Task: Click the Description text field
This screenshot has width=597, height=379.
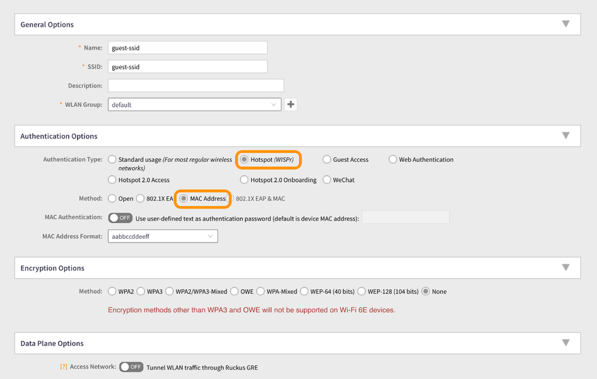Action: [x=195, y=85]
